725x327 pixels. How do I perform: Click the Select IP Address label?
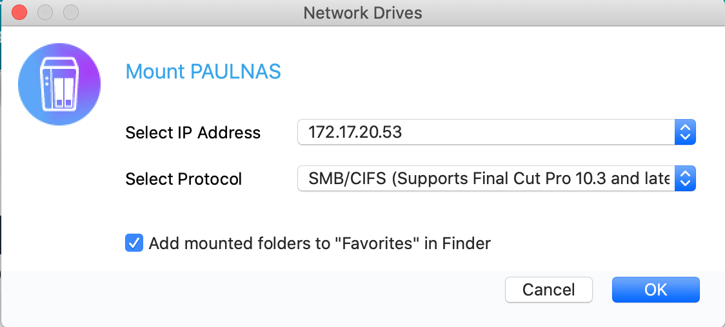[193, 133]
